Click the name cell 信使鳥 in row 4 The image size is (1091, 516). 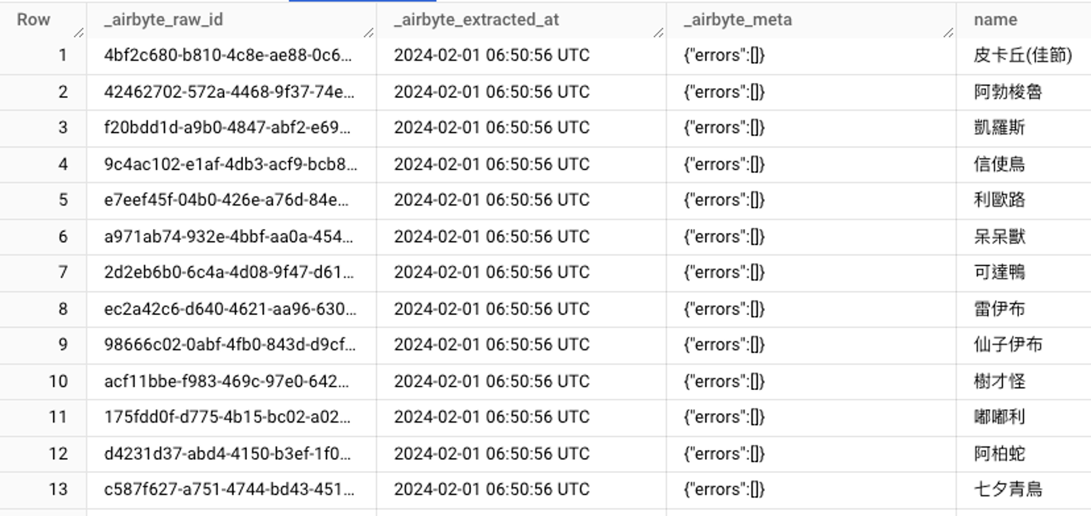pyautogui.click(x=999, y=164)
